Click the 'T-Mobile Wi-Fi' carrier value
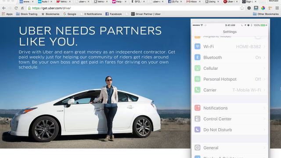Image resolution: width=281 pixels, height=158 pixels. 247,90
